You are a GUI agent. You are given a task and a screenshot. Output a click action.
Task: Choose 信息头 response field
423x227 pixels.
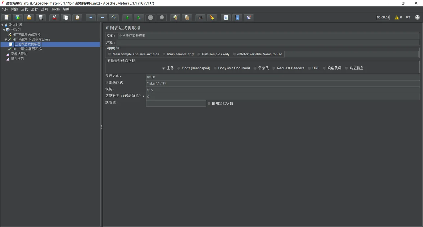[x=261, y=68]
